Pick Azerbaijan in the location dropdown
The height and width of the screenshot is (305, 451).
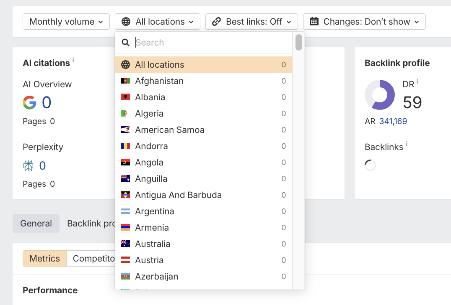(203, 277)
